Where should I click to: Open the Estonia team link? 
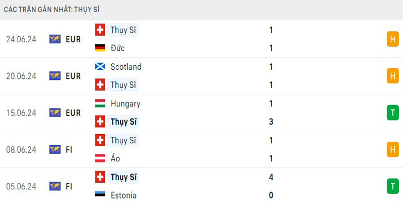point(123,195)
